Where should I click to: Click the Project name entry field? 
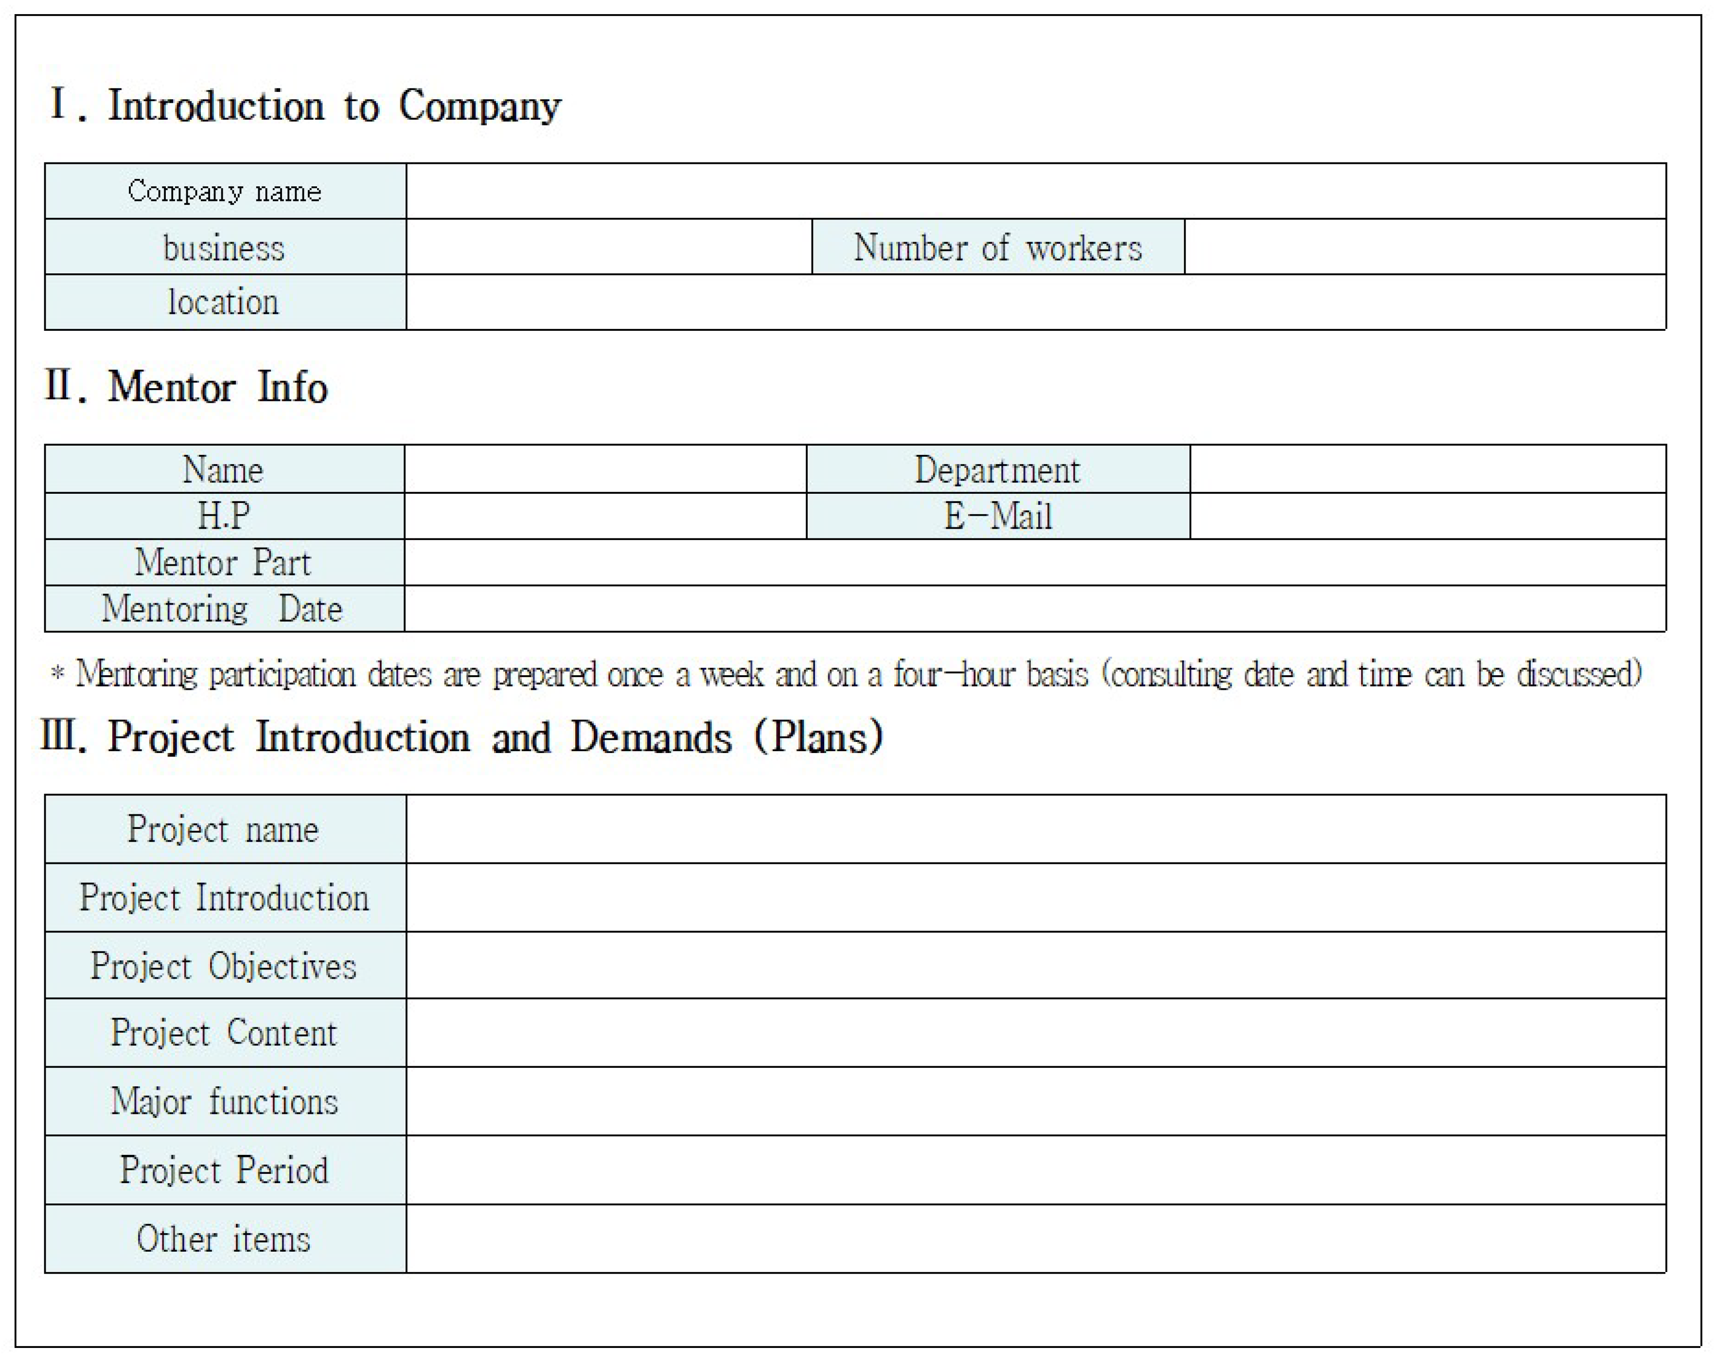(1035, 829)
